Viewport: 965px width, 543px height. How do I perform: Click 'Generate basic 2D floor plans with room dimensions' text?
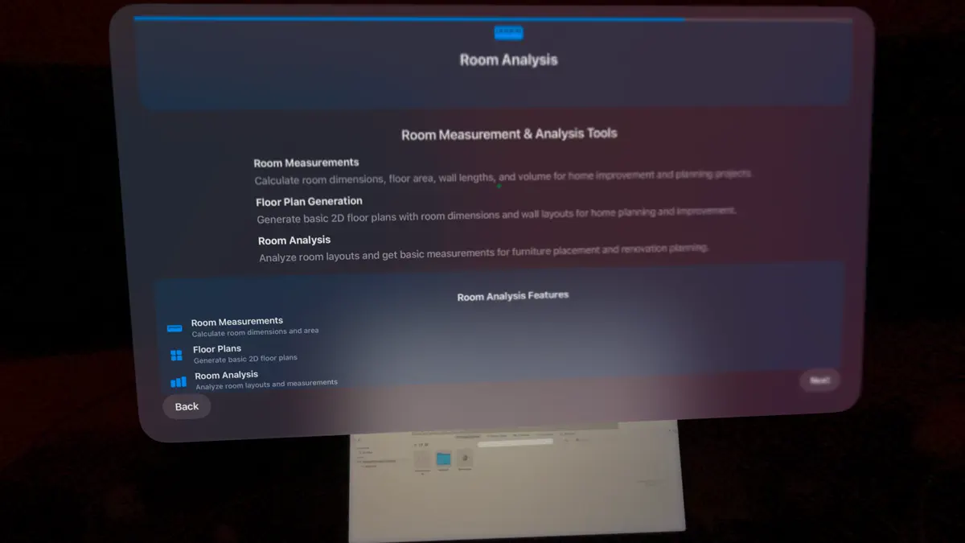tap(496, 216)
